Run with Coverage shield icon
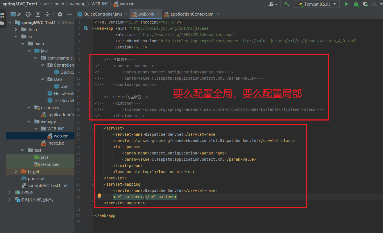 coord(365,4)
